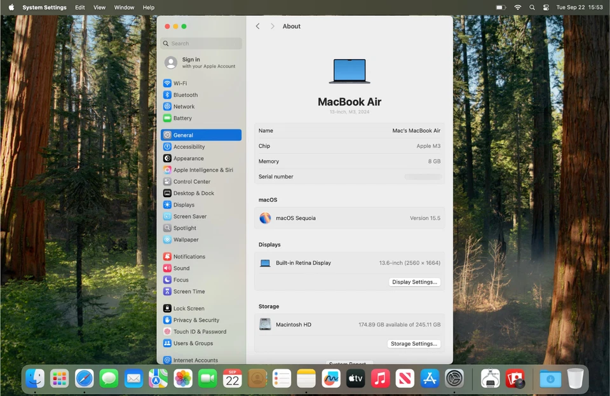Focus the sidebar Search field
The height and width of the screenshot is (396, 610).
201,44
